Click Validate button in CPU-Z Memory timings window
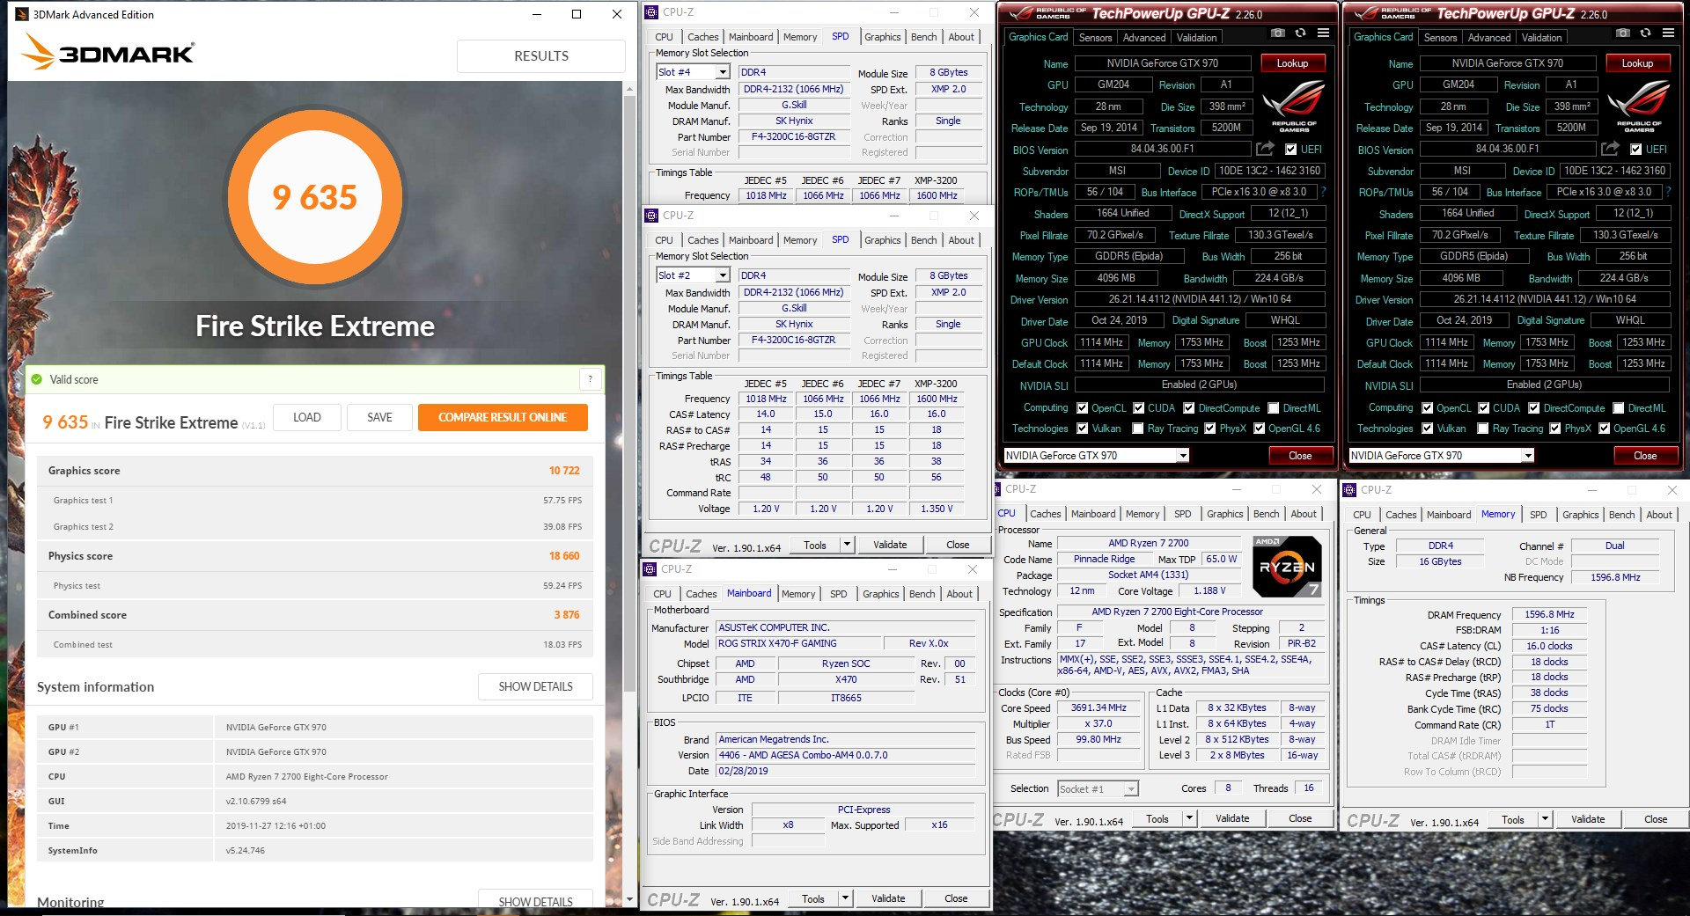The image size is (1690, 916). (x=1588, y=819)
